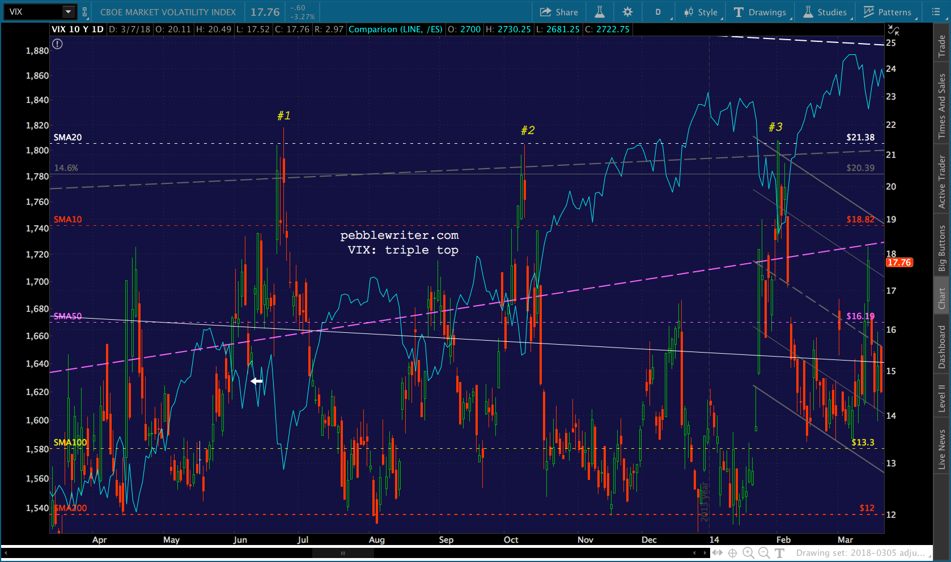
Task: Click the Share button
Action: click(559, 12)
